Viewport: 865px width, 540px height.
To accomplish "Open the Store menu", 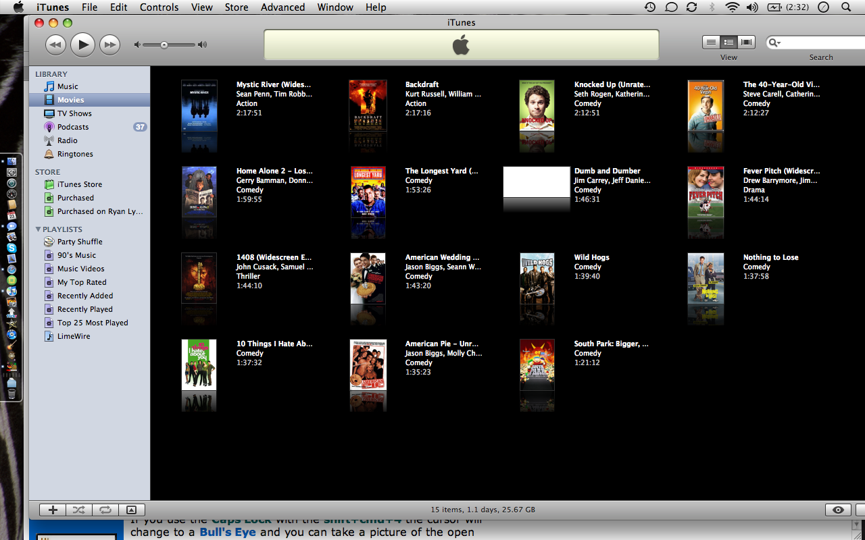I will [x=237, y=7].
